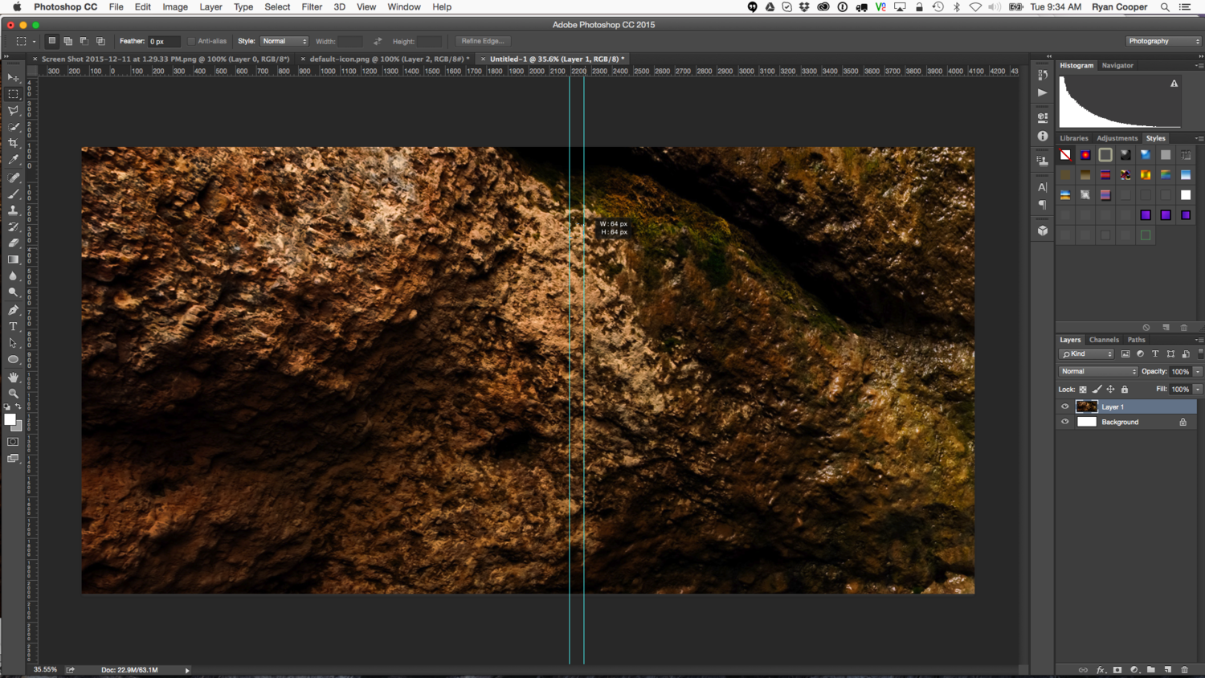1205x678 pixels.
Task: Open the Style dropdown in the options bar
Action: pos(283,41)
